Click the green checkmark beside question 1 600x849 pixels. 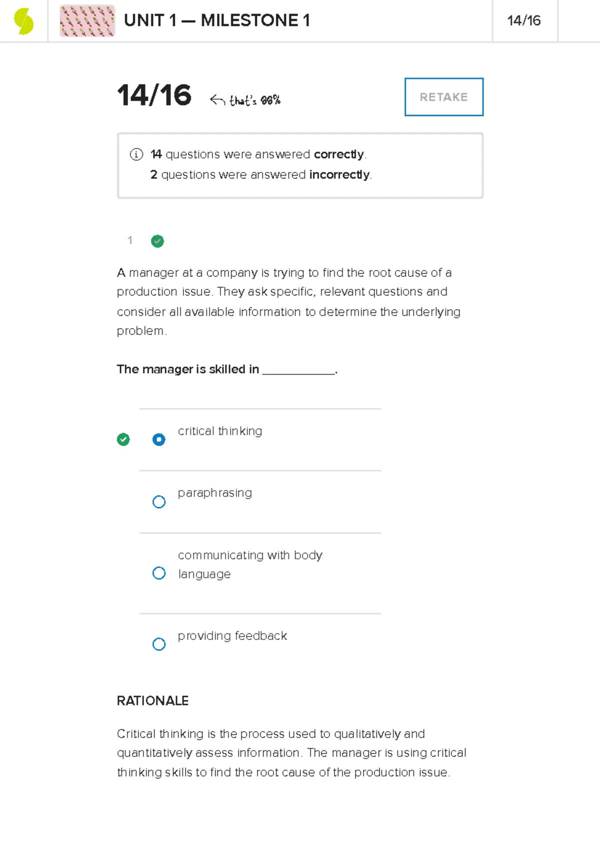coord(157,241)
